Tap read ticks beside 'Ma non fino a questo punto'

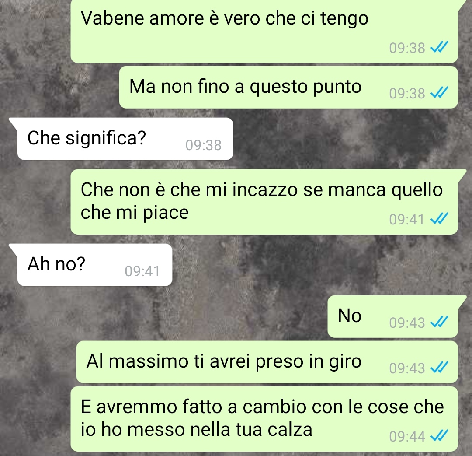coord(440,92)
